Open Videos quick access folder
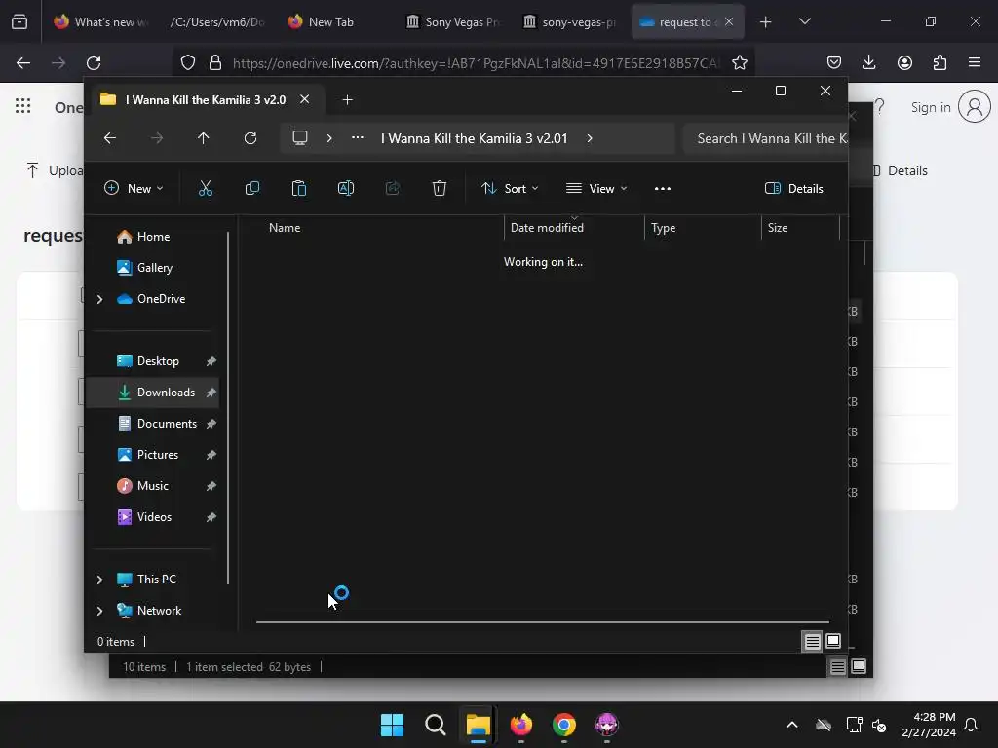998x748 pixels. (153, 517)
